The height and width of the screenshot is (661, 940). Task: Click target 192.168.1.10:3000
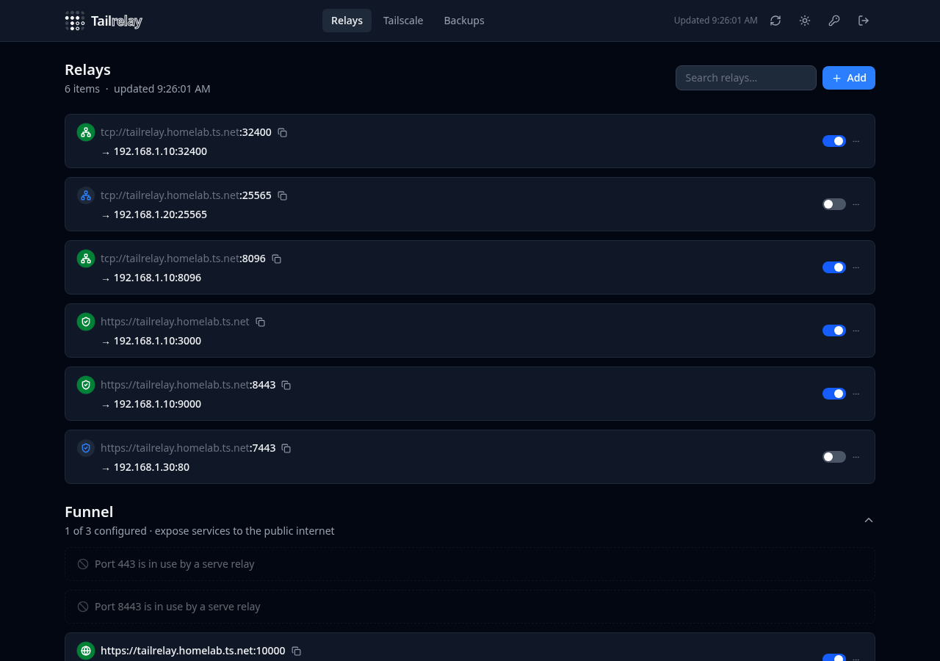157,341
